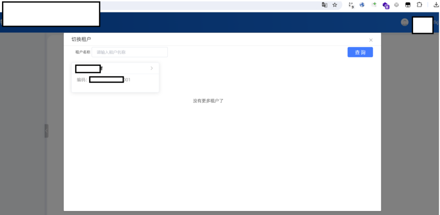Open the browser Extensions puzzle menu
Viewport: 440px width, 215px height.
pyautogui.click(x=419, y=5)
